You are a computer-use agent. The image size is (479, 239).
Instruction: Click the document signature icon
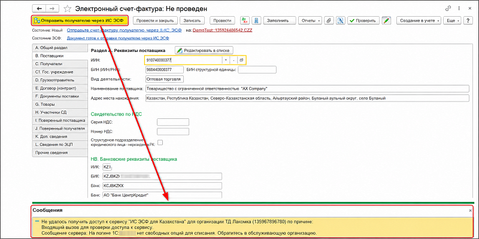(340, 20)
